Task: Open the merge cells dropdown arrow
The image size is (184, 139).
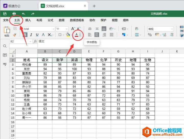Action: pyautogui.click(x=140, y=35)
